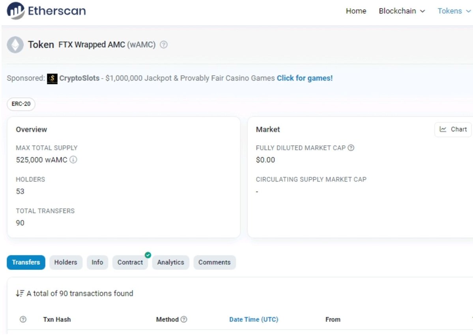Click help icon next to Fully Diluted Market Cap
Image resolution: width=473 pixels, height=335 pixels.
point(351,148)
